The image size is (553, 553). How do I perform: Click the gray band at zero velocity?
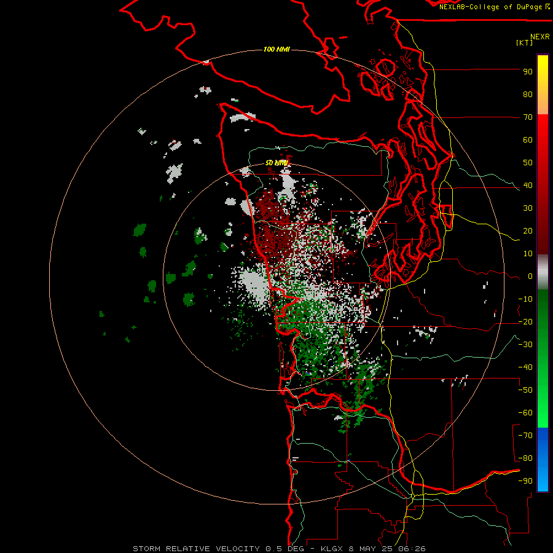543,272
